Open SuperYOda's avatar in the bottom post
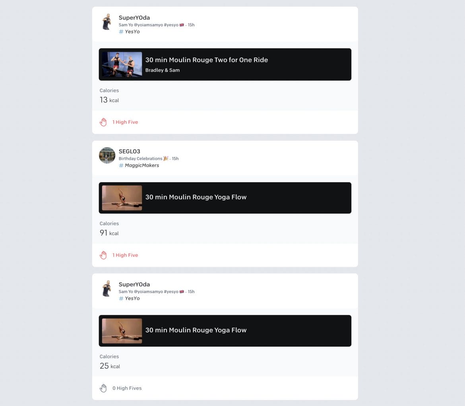The width and height of the screenshot is (465, 406). [x=107, y=289]
